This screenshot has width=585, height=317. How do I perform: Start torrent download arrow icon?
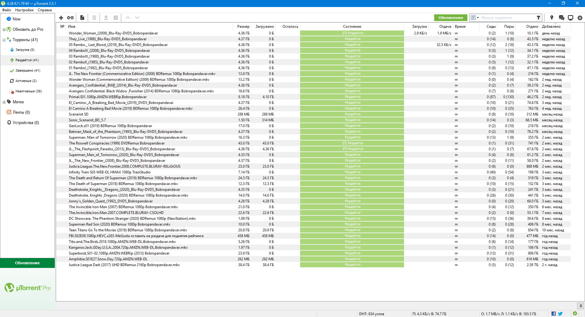click(x=106, y=18)
